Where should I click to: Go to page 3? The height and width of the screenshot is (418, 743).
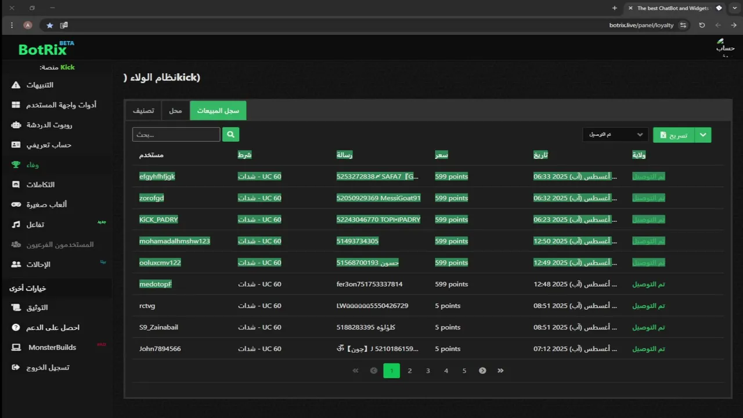428,370
